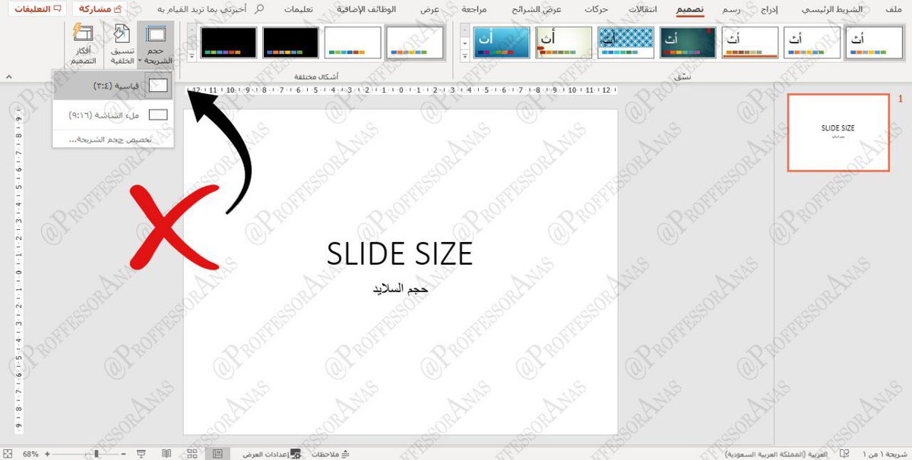The height and width of the screenshot is (460, 912).
Task: Switch to Slide Sorter view icon
Action: 192,454
